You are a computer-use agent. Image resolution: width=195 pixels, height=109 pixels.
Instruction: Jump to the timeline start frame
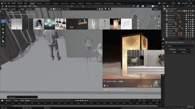(76, 101)
